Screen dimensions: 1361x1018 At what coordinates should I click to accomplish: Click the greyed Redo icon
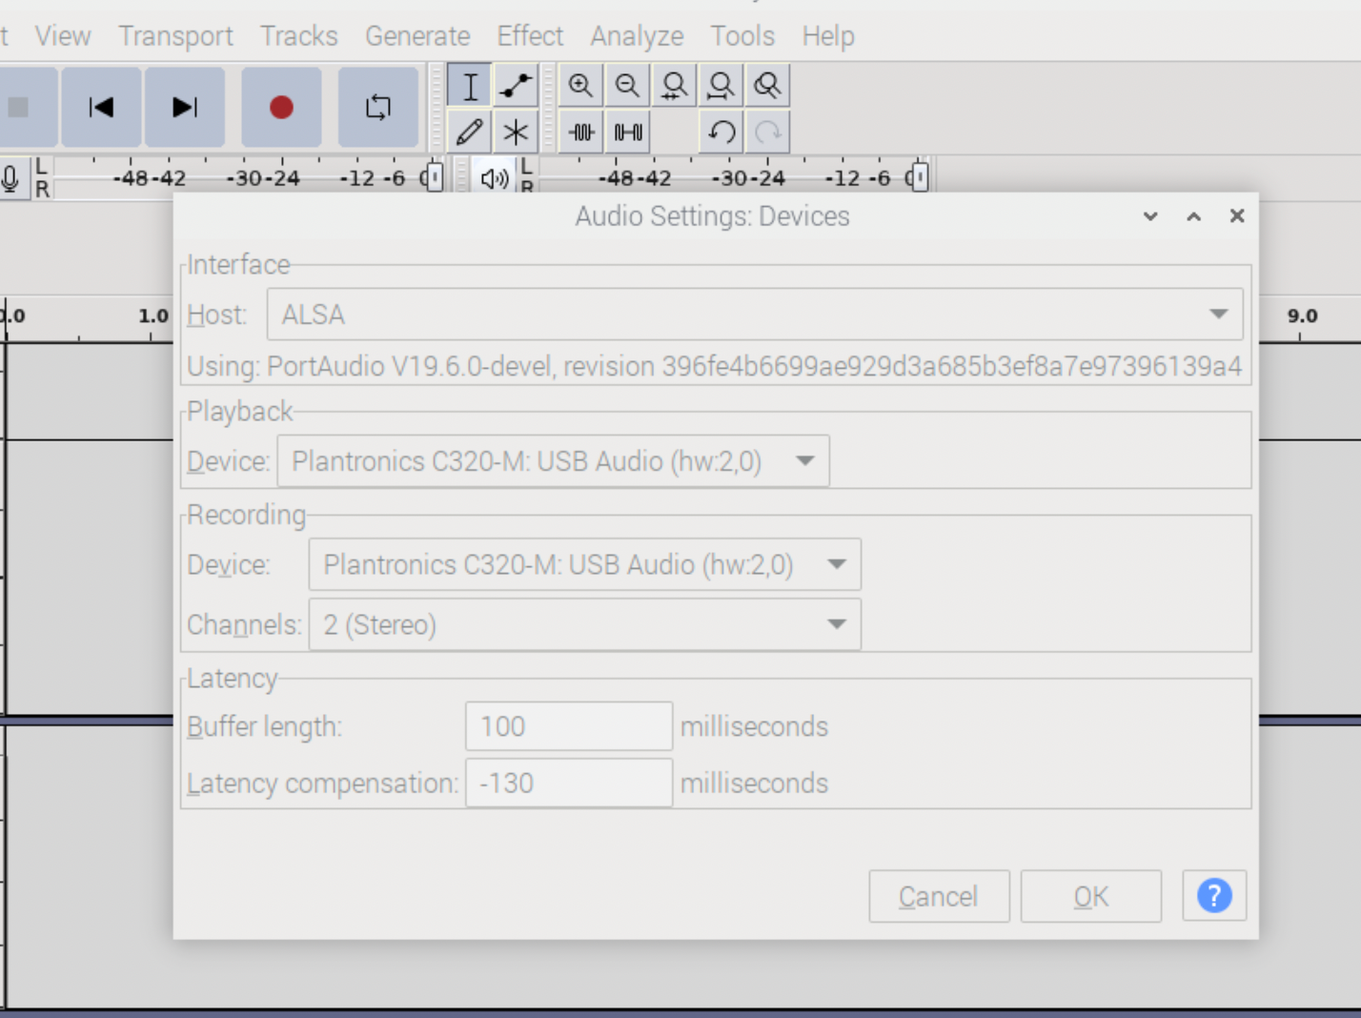pyautogui.click(x=767, y=132)
